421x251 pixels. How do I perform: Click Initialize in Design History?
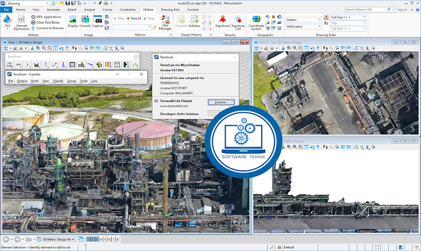194,22
